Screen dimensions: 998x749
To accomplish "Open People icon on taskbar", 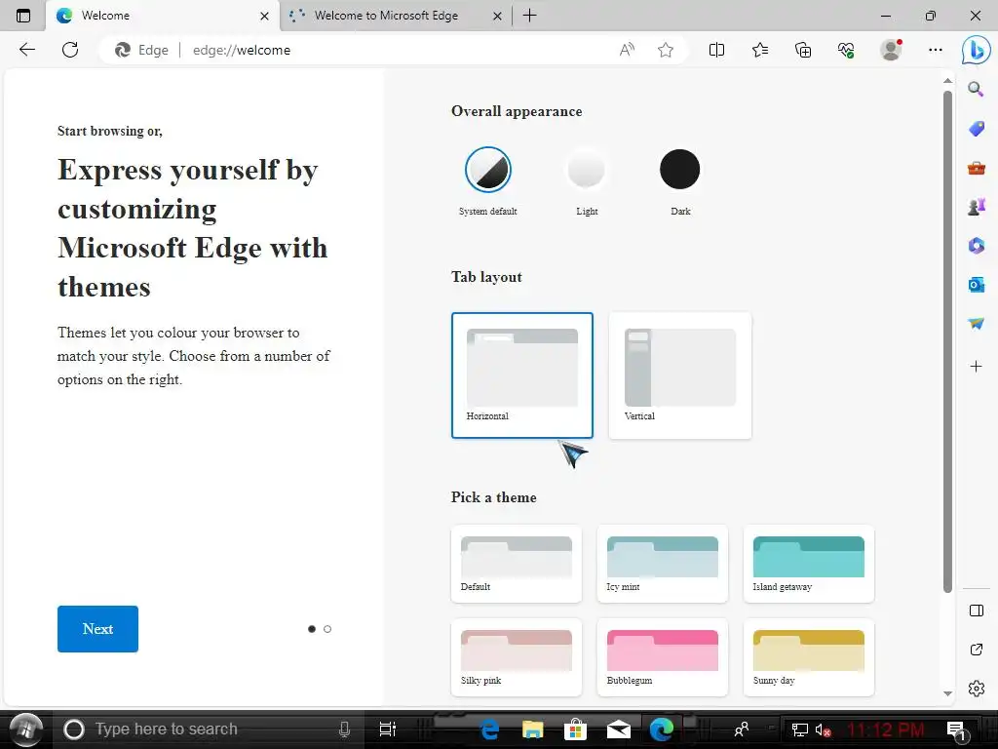I will (x=741, y=729).
